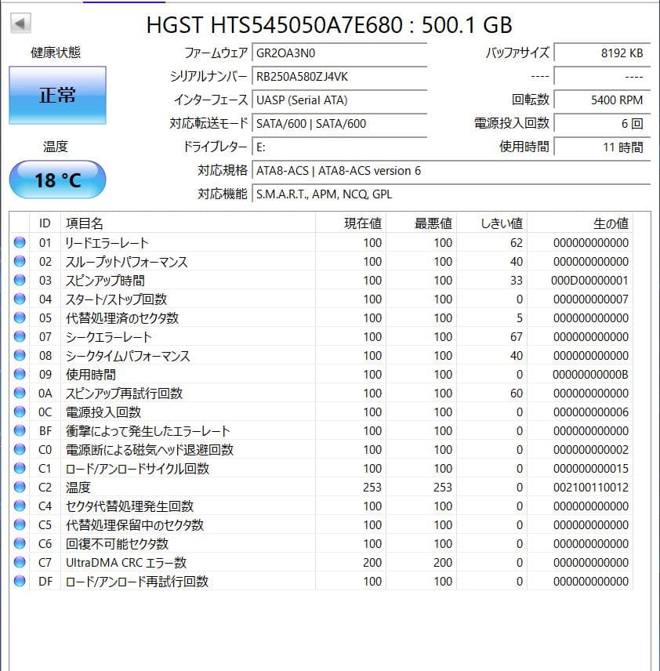Click the シリアルナンバー value RB250A580ZJ4VK
The width and height of the screenshot is (660, 671).
[x=337, y=76]
